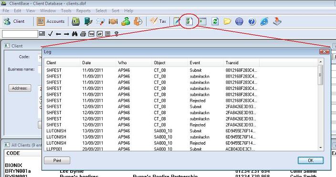
Task: Click the search input field in toolbar
Action: click(20, 34)
